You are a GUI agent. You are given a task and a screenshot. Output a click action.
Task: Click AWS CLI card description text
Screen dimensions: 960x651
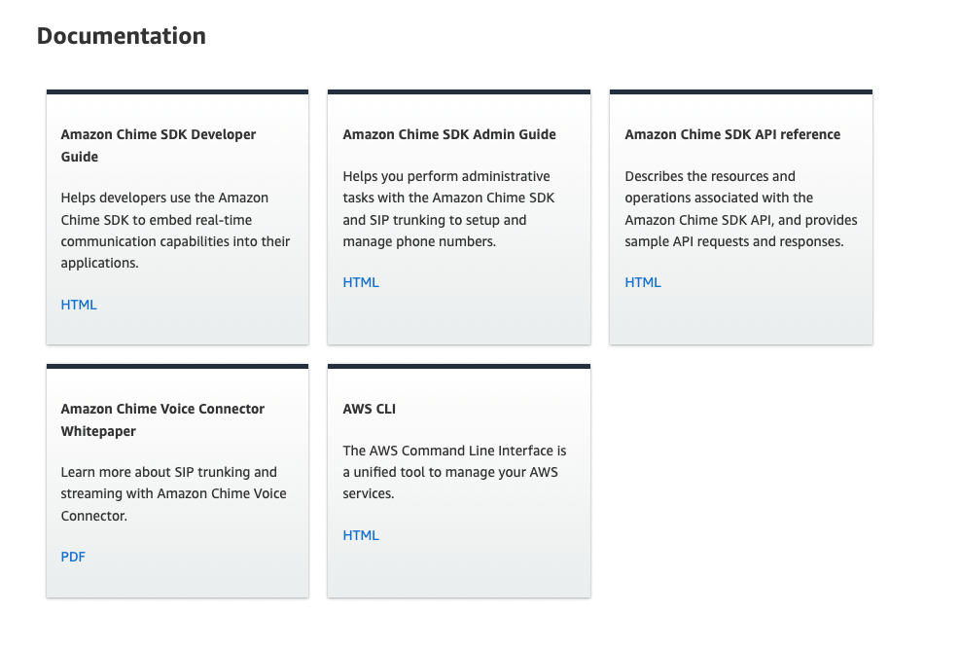coord(454,472)
